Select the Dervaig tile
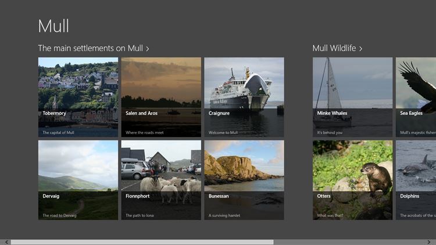The height and width of the screenshot is (245, 436). (78, 180)
